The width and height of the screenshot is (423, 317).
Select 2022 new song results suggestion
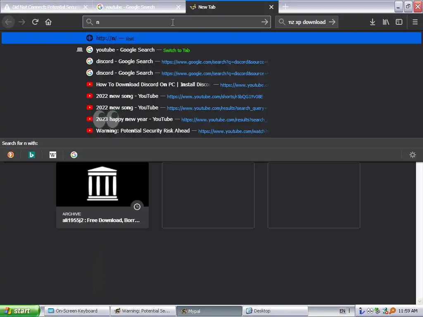211,108
